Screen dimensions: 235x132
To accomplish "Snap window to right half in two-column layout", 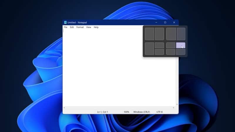I will [159, 34].
